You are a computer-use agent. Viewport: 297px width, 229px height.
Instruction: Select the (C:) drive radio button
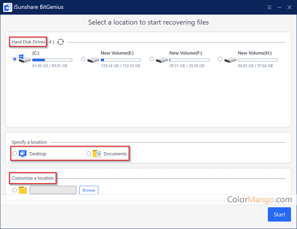coord(15,59)
